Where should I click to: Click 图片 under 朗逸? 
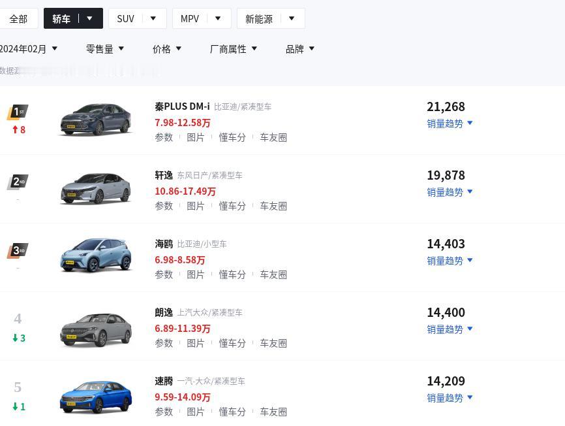coord(196,343)
